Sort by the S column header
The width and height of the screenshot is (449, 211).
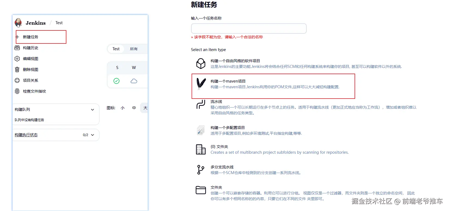pos(117,68)
